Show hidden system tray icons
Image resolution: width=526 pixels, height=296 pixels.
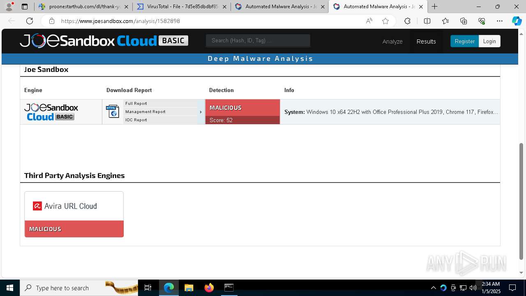[x=433, y=288]
